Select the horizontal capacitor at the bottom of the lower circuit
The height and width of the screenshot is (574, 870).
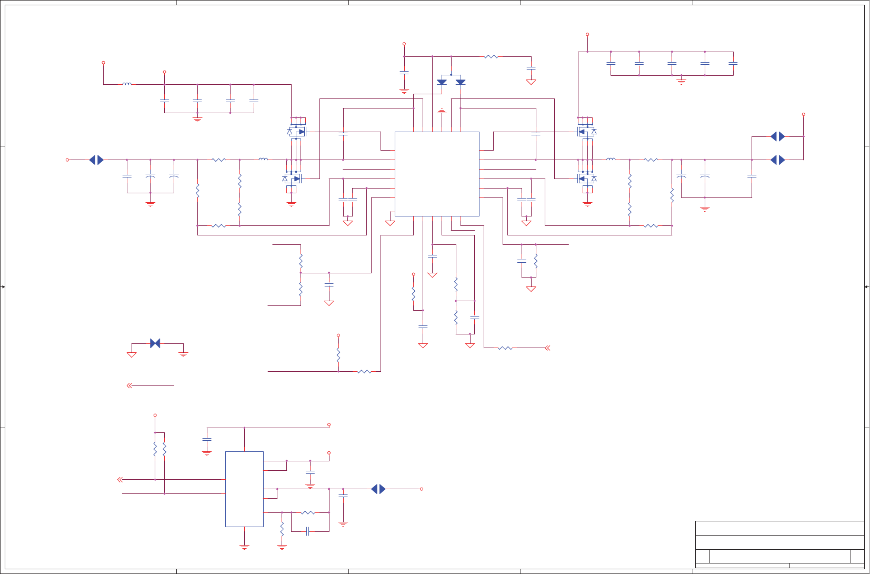pyautogui.click(x=308, y=531)
